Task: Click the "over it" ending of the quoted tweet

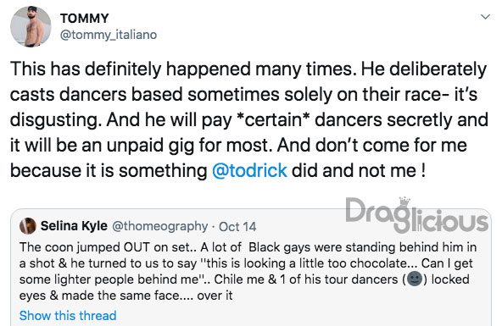Action: 215,296
